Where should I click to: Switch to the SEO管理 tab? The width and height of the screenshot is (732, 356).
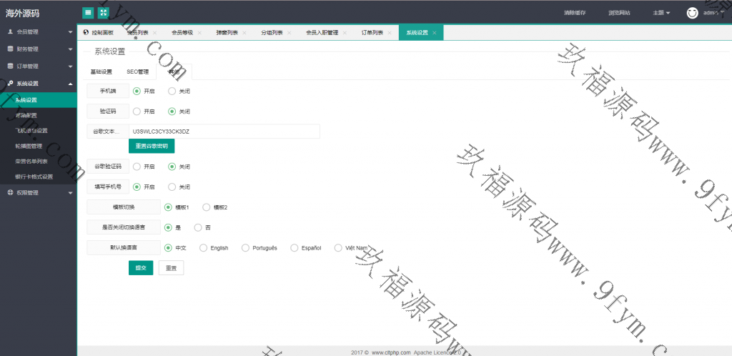[137, 71]
